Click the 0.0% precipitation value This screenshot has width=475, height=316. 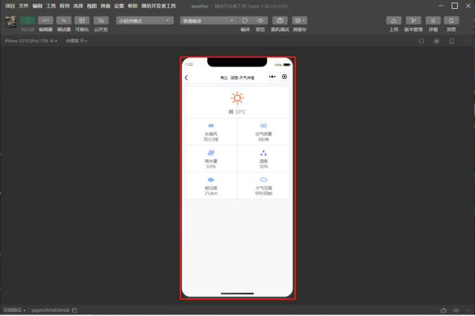point(211,167)
